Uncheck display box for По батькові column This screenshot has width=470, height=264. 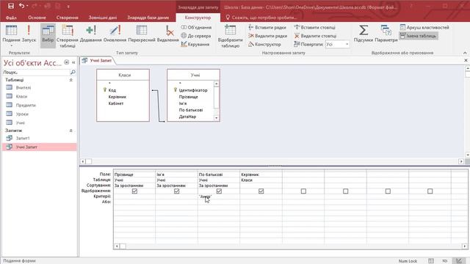click(219, 191)
